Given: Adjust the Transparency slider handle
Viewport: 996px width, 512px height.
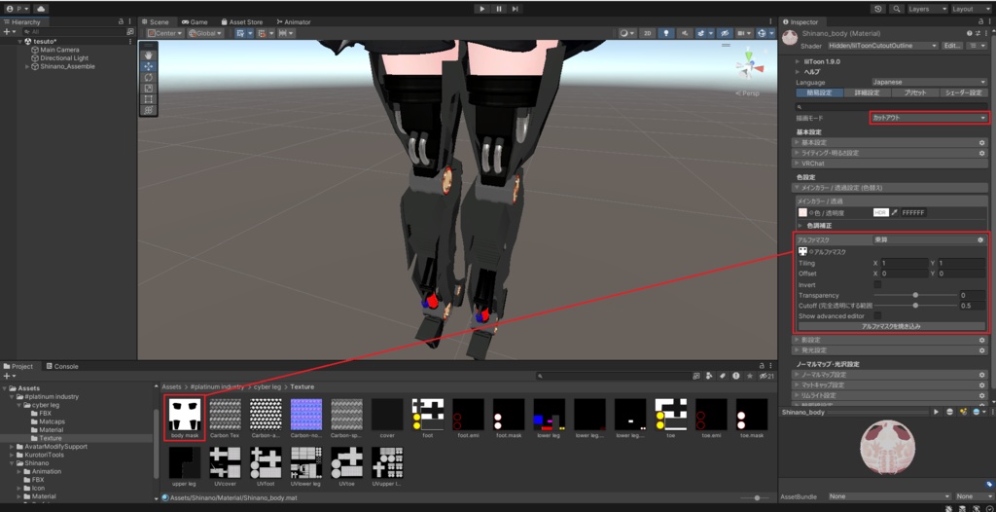Looking at the screenshot, I should coord(915,295).
